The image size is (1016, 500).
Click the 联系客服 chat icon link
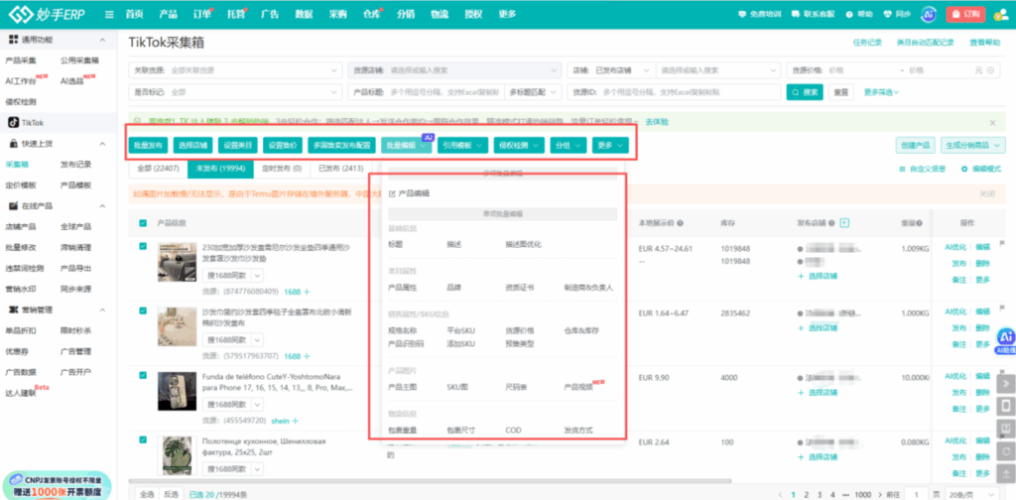(813, 14)
